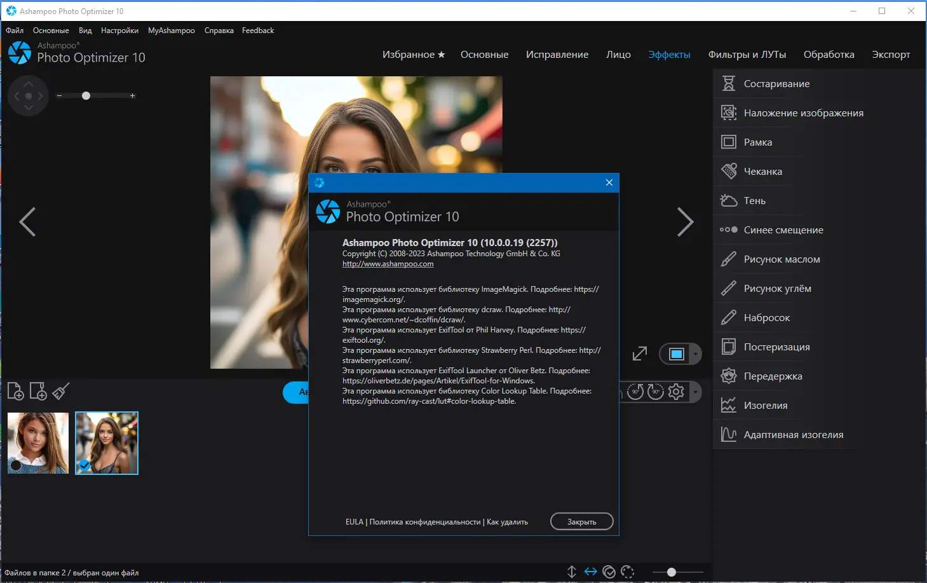Click the add file icon with plus

(15, 392)
